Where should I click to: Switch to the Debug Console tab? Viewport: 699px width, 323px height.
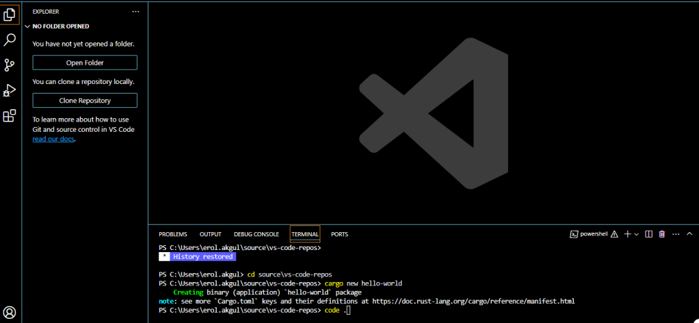[256, 234]
